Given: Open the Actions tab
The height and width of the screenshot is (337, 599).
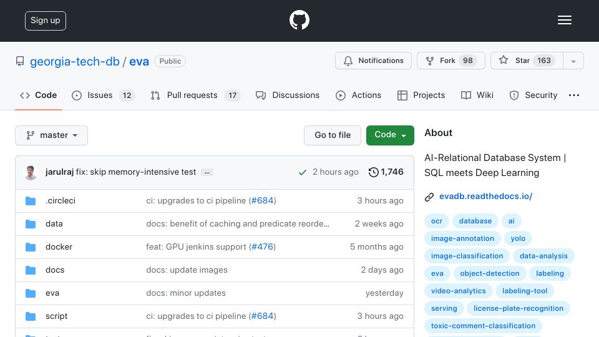Looking at the screenshot, I should (x=358, y=95).
